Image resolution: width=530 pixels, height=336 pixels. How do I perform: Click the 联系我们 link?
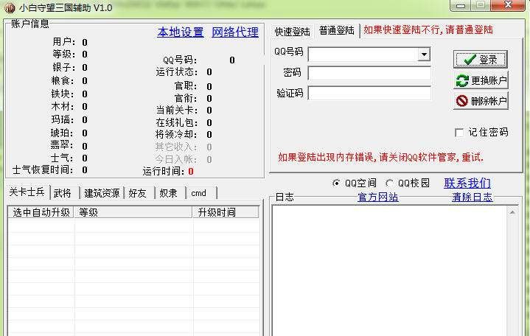point(467,183)
